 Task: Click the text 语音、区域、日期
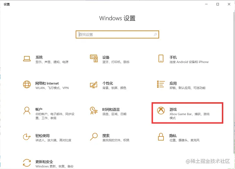click(114, 114)
